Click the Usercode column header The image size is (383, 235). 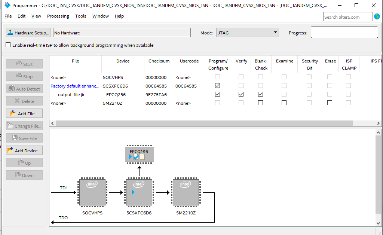click(x=189, y=61)
